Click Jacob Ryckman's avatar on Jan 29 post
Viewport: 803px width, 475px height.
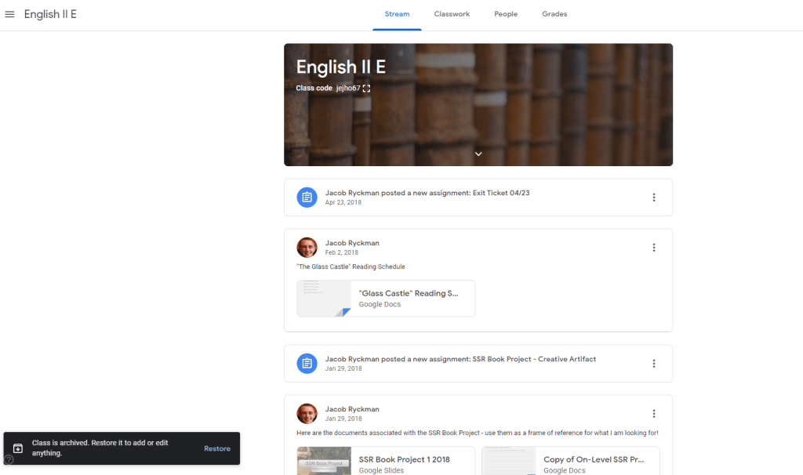(307, 414)
